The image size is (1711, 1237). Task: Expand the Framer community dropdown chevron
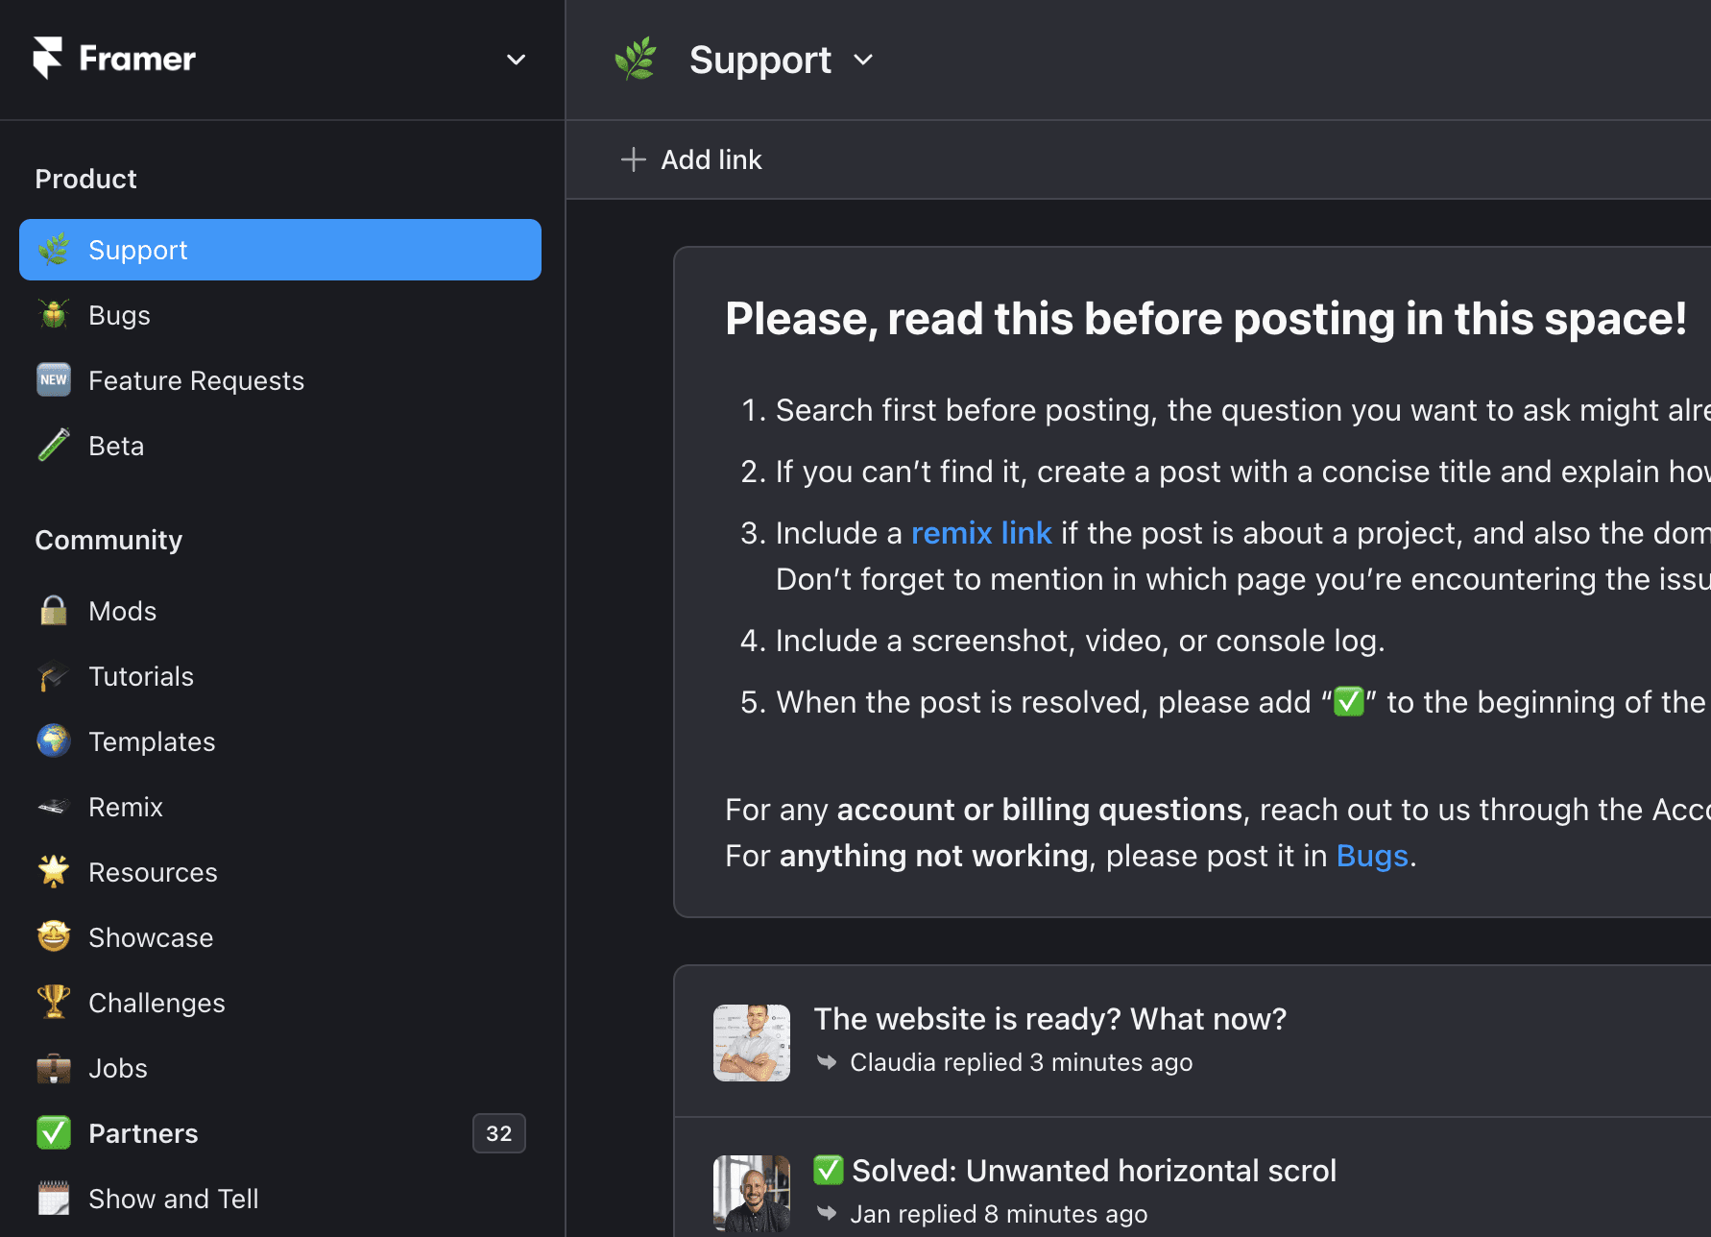coord(517,60)
